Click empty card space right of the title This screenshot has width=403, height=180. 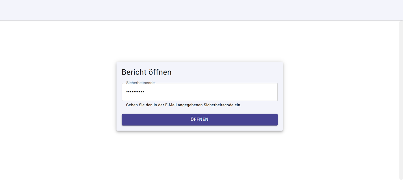231,72
